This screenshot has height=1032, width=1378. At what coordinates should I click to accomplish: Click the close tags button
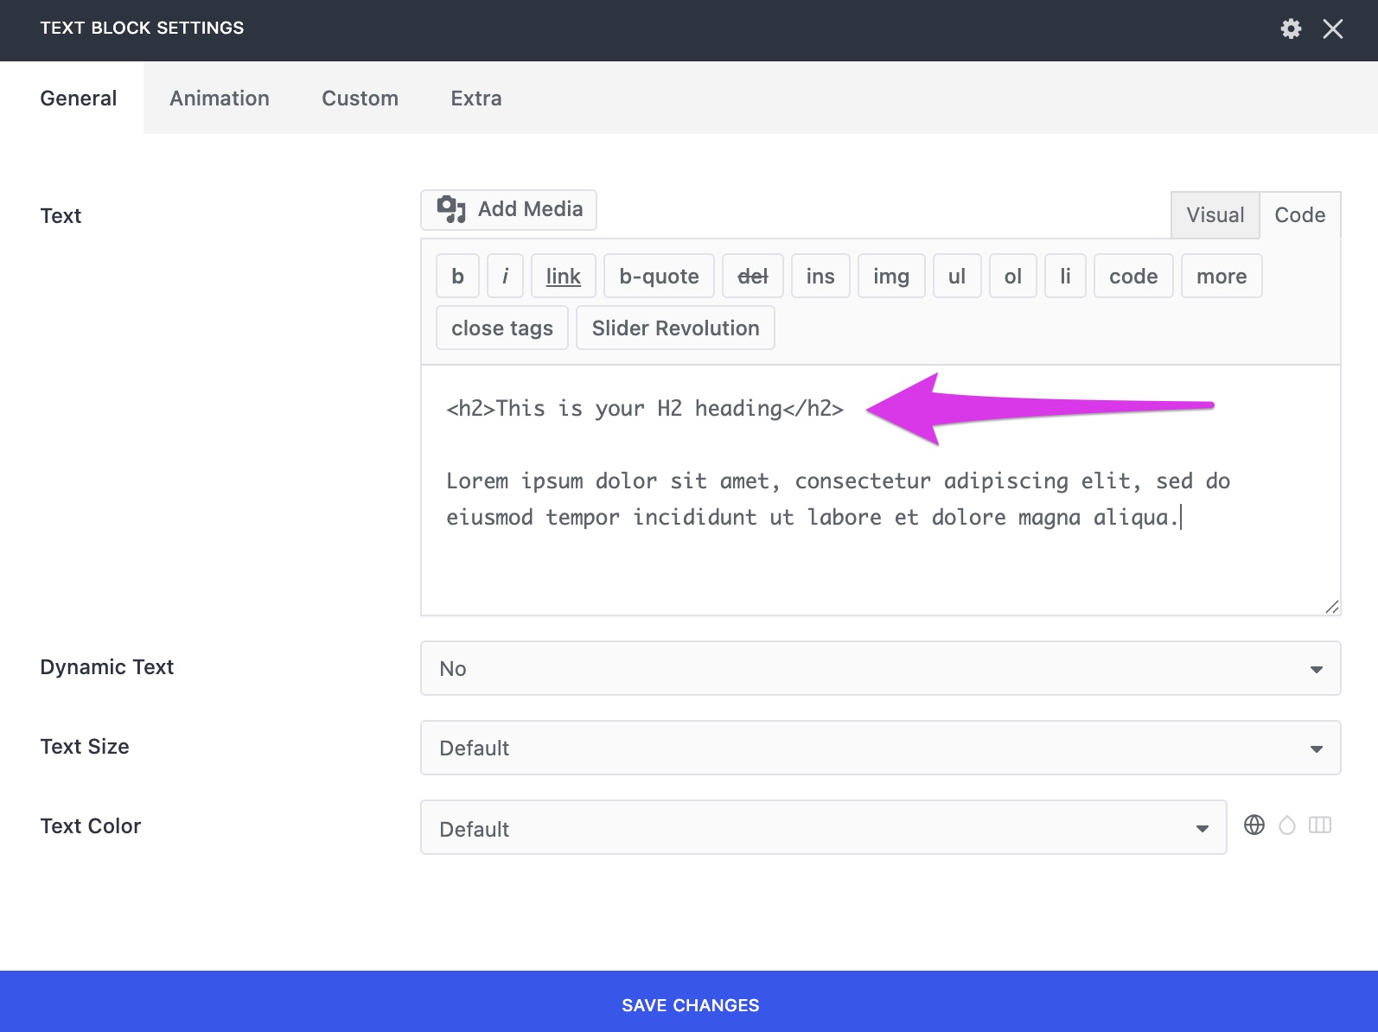point(502,328)
